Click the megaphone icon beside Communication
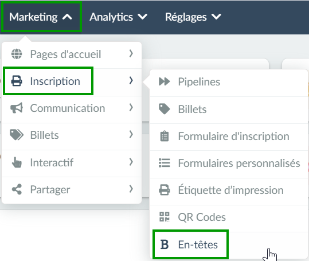Viewport: 309px width, 261px height. click(x=17, y=108)
